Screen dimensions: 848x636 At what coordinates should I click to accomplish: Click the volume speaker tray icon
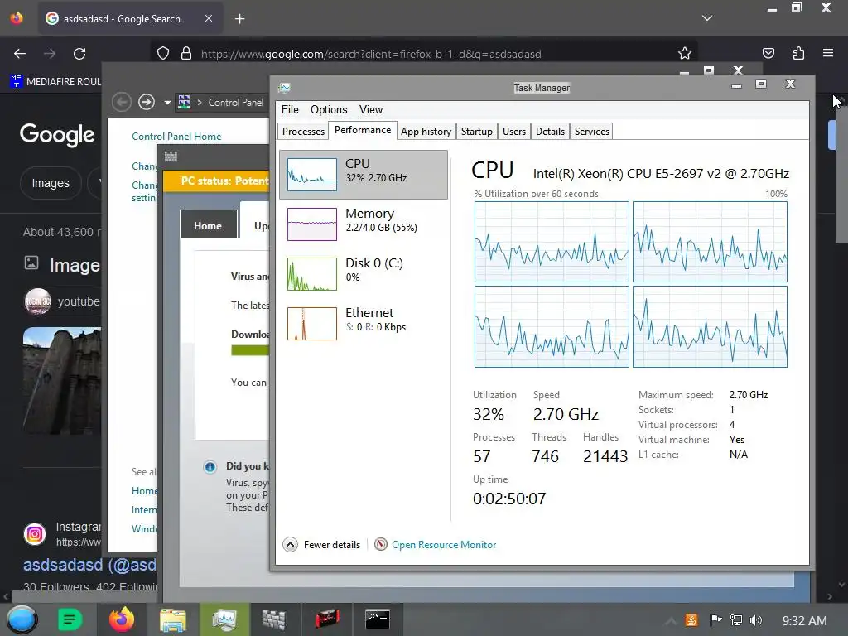point(756,620)
